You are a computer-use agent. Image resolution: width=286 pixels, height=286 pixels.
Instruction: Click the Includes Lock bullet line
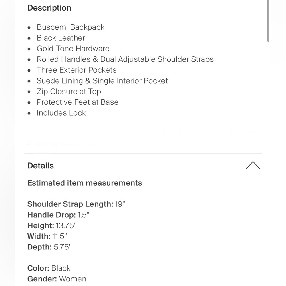pos(61,113)
